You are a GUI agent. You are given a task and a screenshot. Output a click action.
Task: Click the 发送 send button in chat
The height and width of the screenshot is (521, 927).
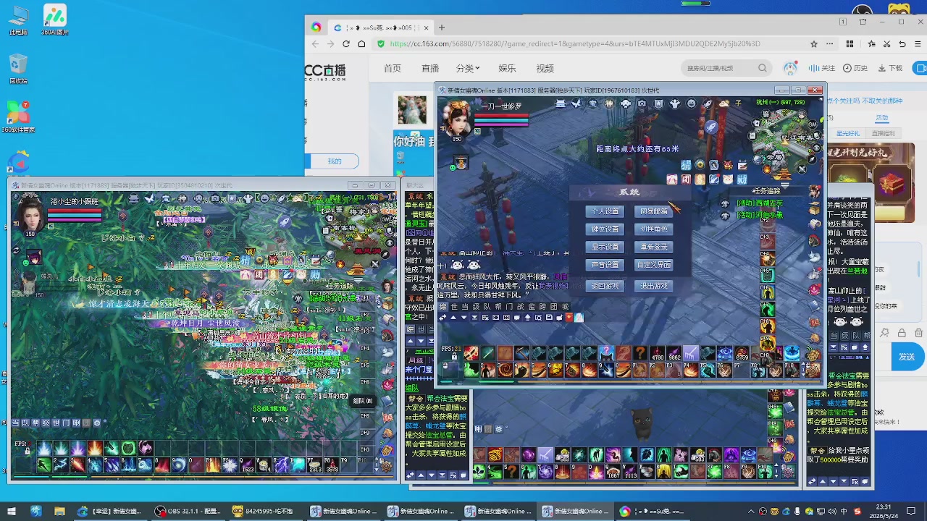pos(907,357)
